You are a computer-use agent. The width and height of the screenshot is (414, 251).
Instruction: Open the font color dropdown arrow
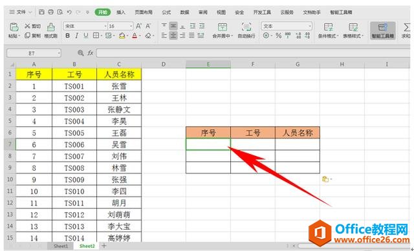point(140,36)
